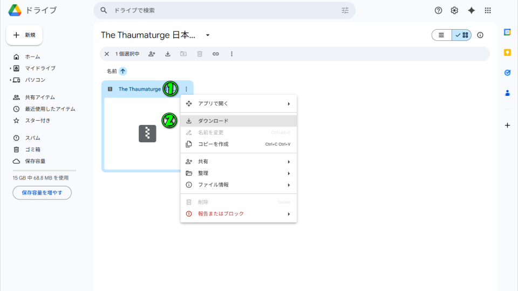This screenshot has width=518, height=291.
Task: Expand the folder title dropdown arrow
Action: click(x=208, y=35)
